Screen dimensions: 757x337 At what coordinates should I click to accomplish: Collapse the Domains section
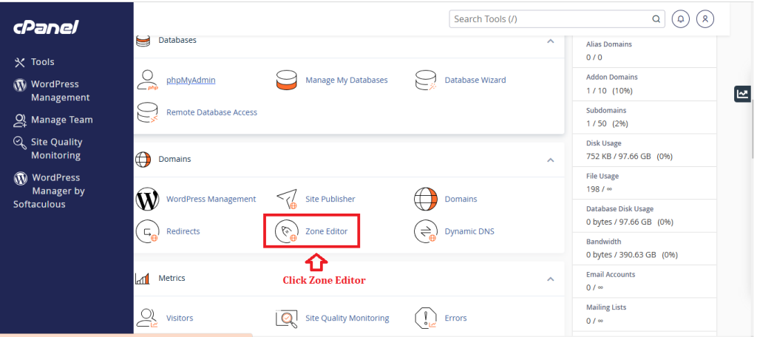click(x=550, y=160)
